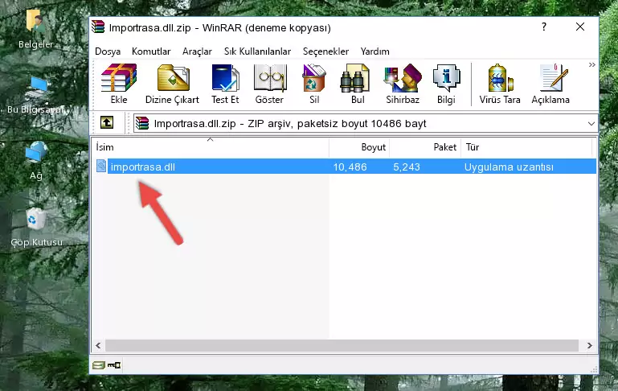
Task: Click the importrasa.dll file icon
Action: (x=101, y=166)
